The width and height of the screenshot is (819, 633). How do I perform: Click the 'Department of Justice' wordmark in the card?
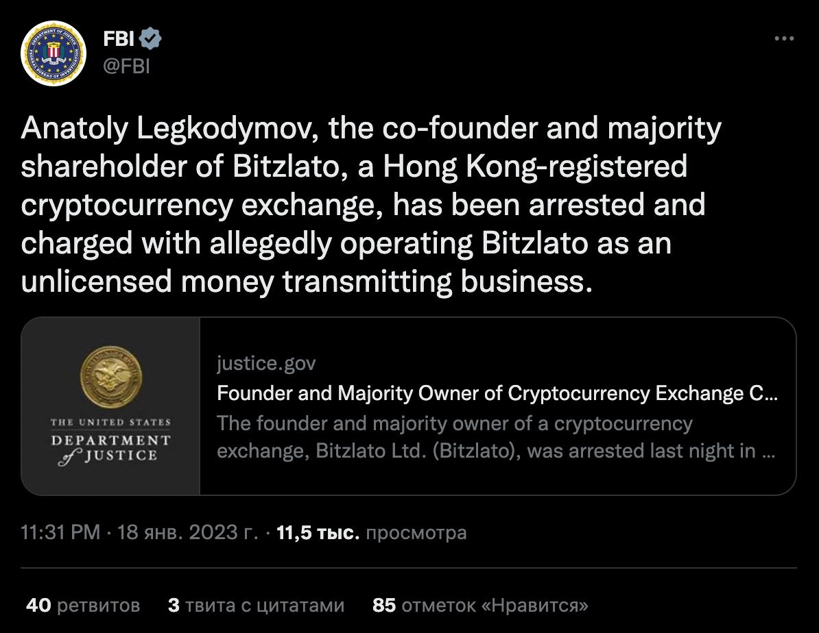coord(110,447)
